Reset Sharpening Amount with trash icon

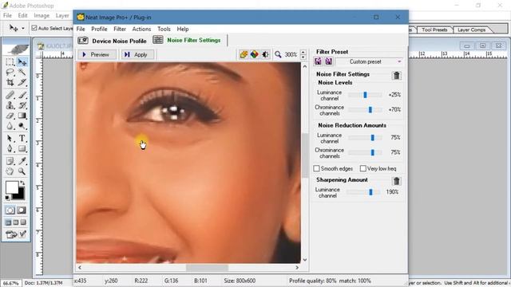(x=396, y=181)
